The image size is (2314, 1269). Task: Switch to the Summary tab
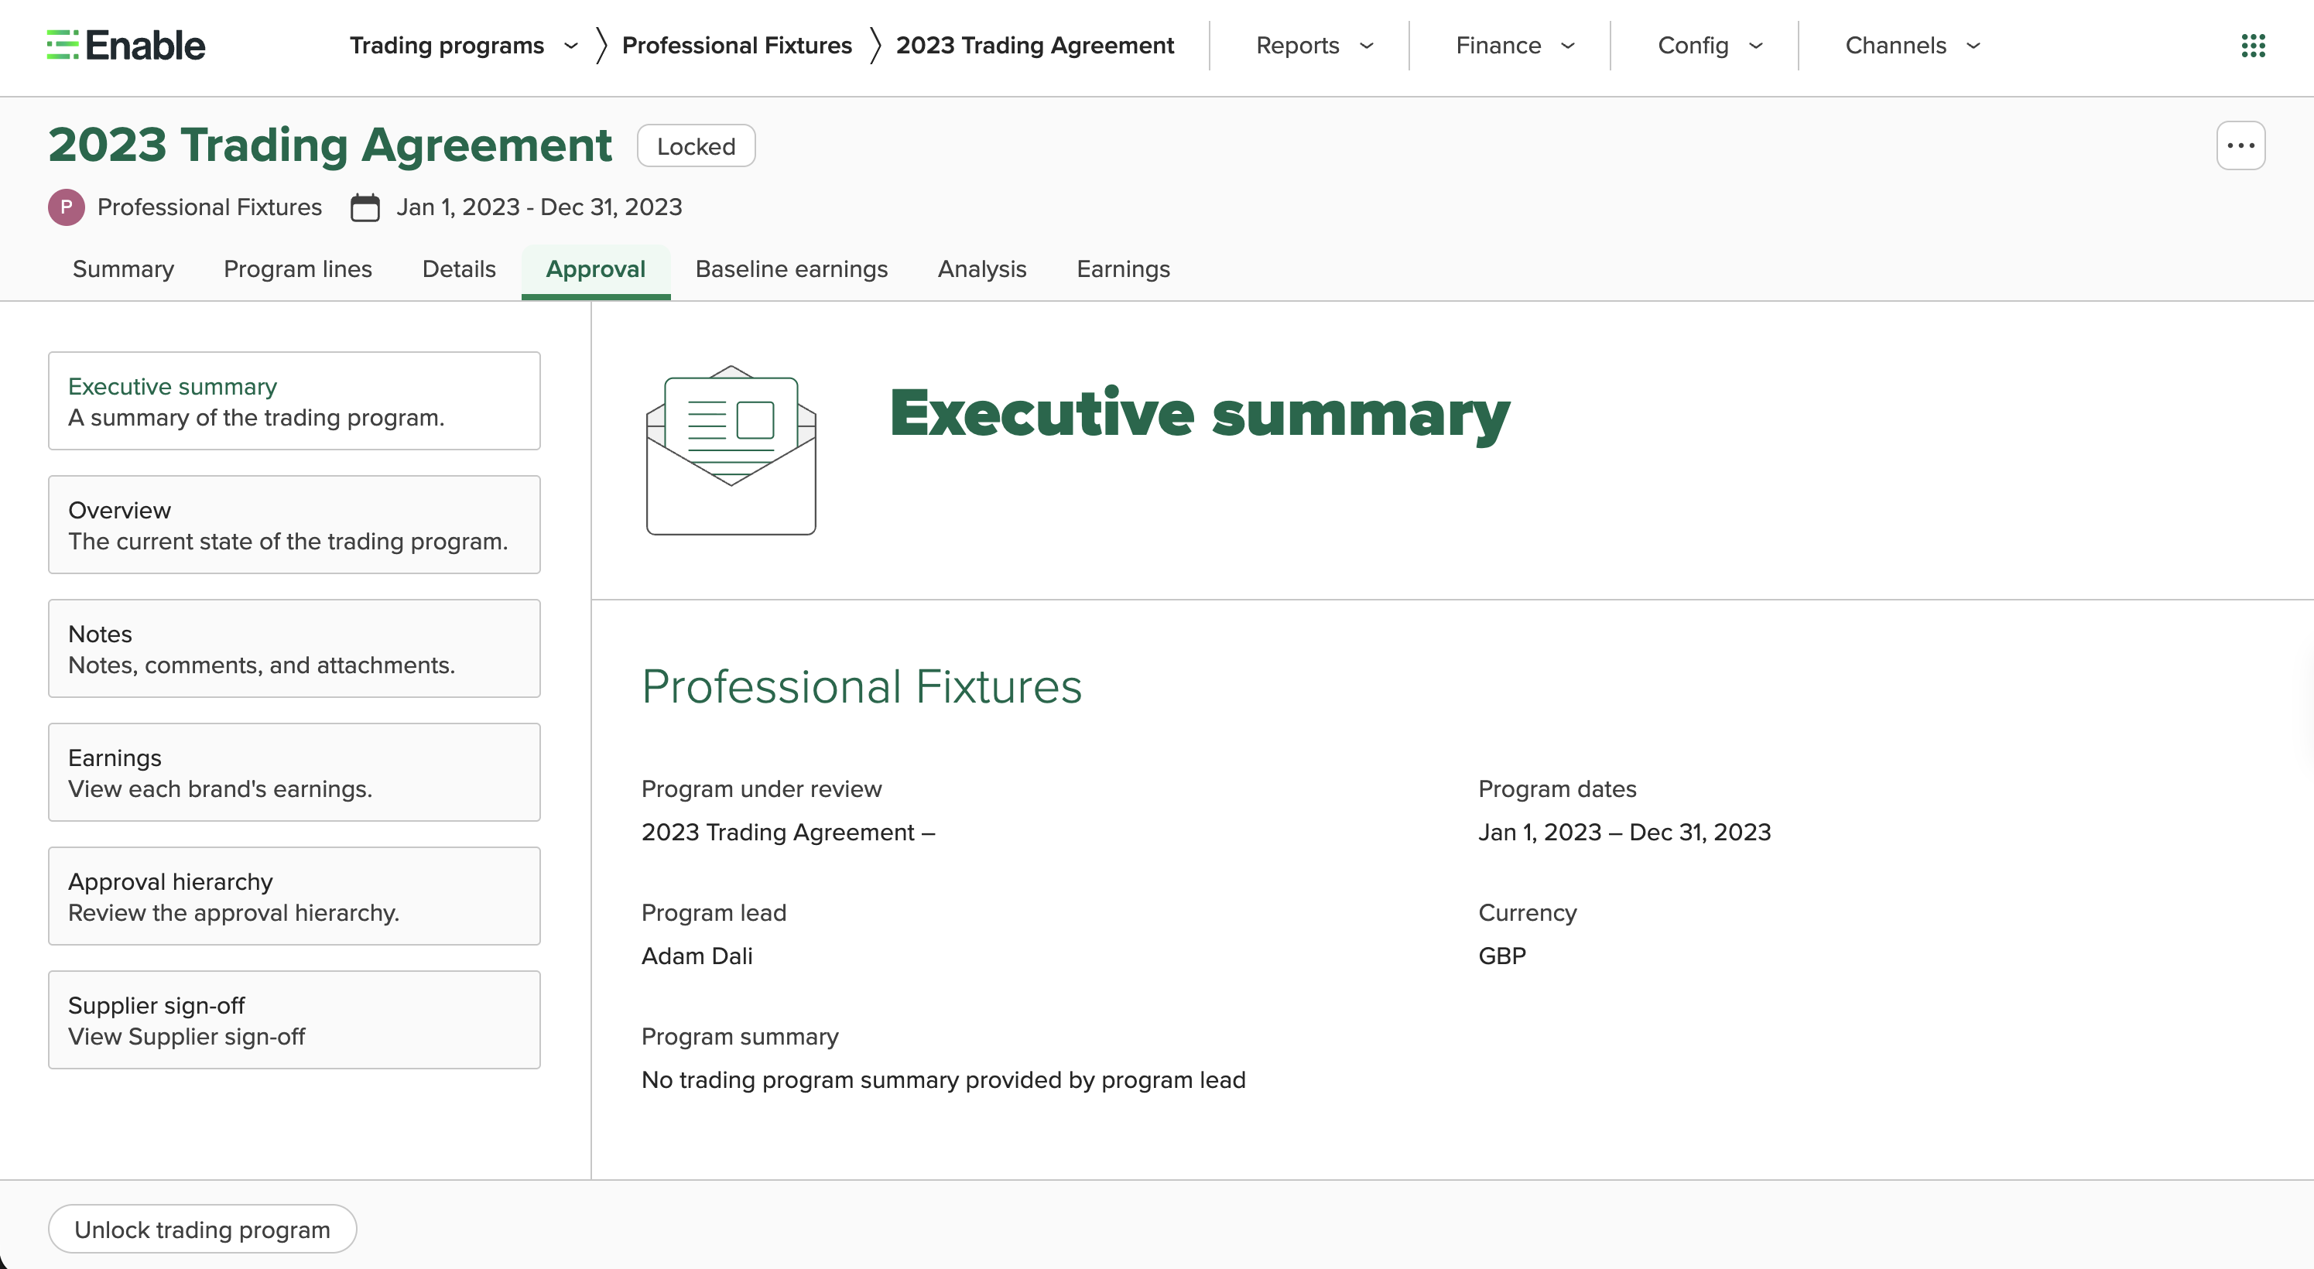[x=123, y=269]
